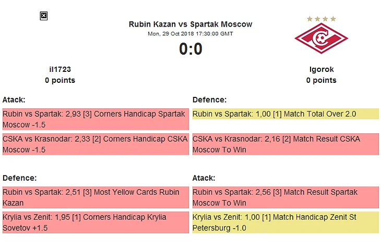This screenshot has width=381, height=250.
Task: Select the Match Result CSKA Moscow To Win bet
Action: [x=285, y=144]
